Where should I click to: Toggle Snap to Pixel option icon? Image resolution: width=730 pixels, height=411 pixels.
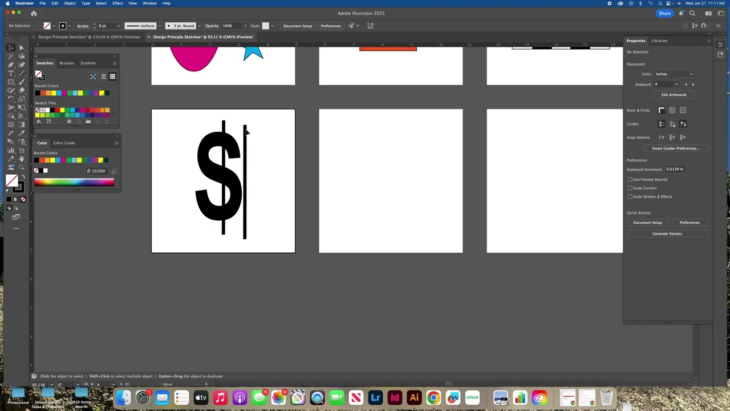(683, 138)
